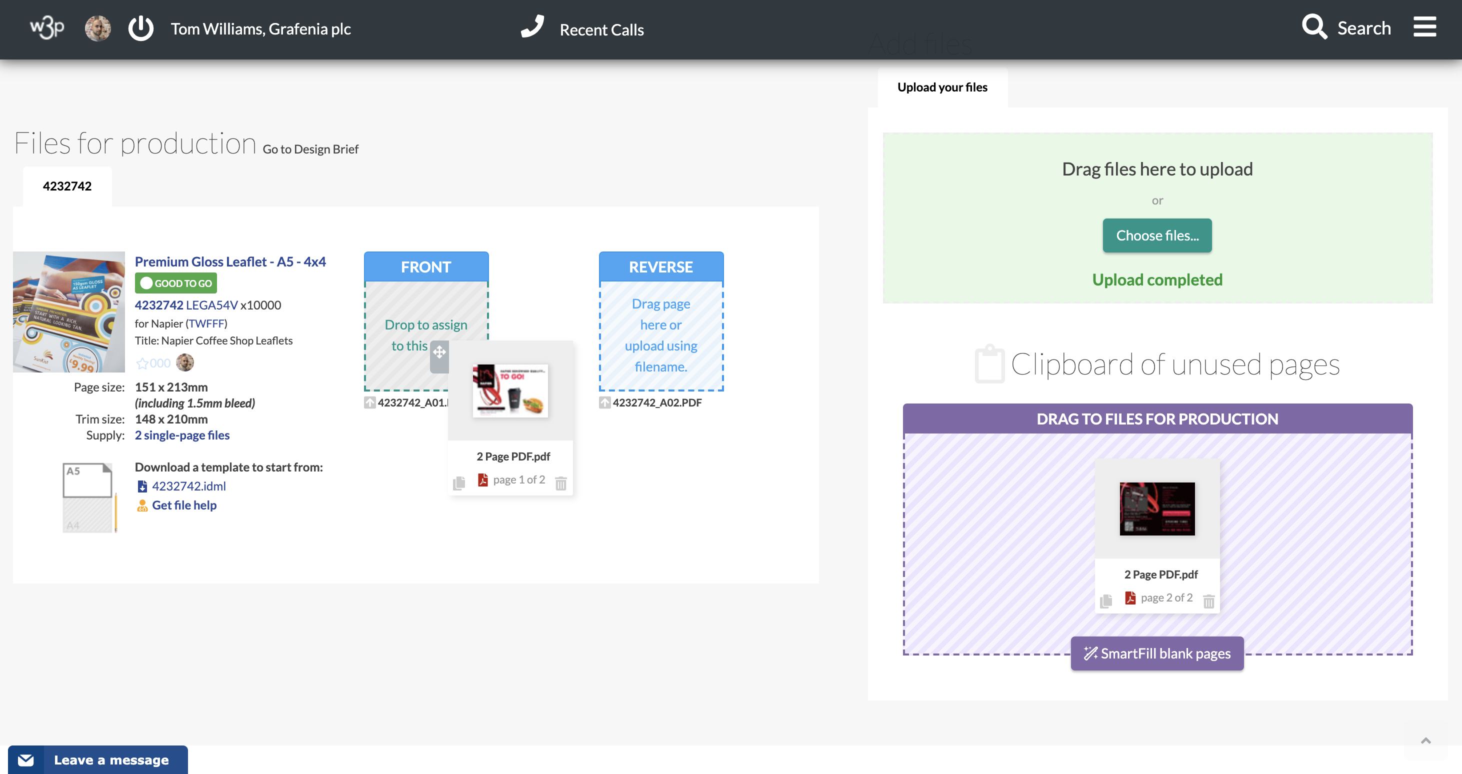The height and width of the screenshot is (774, 1462).
Task: Download the 4232742.idml template
Action: tap(189, 486)
